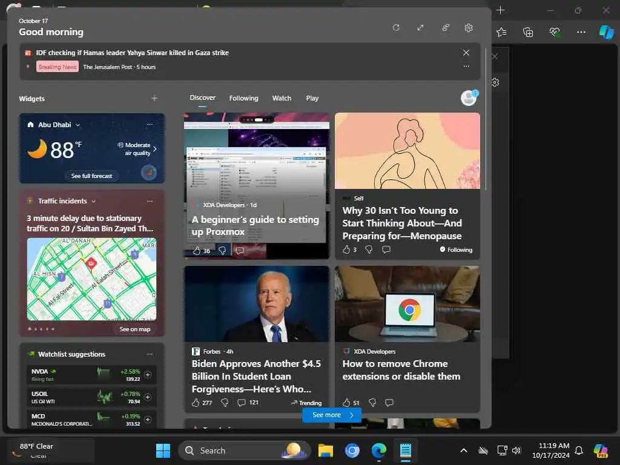
Task: Expand widgets board to full view
Action: pyautogui.click(x=420, y=27)
